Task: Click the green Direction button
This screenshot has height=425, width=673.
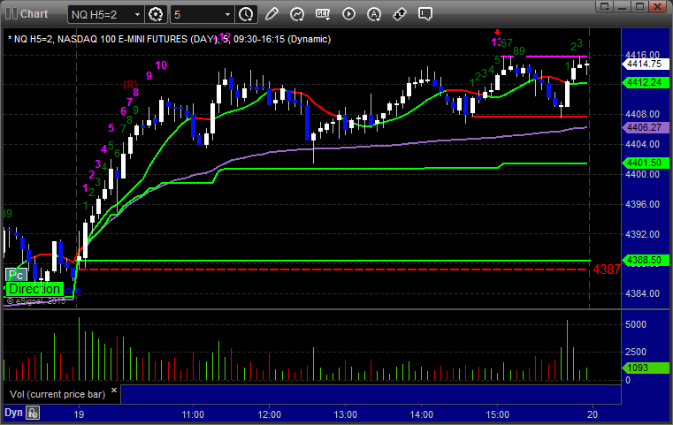Action: click(34, 289)
